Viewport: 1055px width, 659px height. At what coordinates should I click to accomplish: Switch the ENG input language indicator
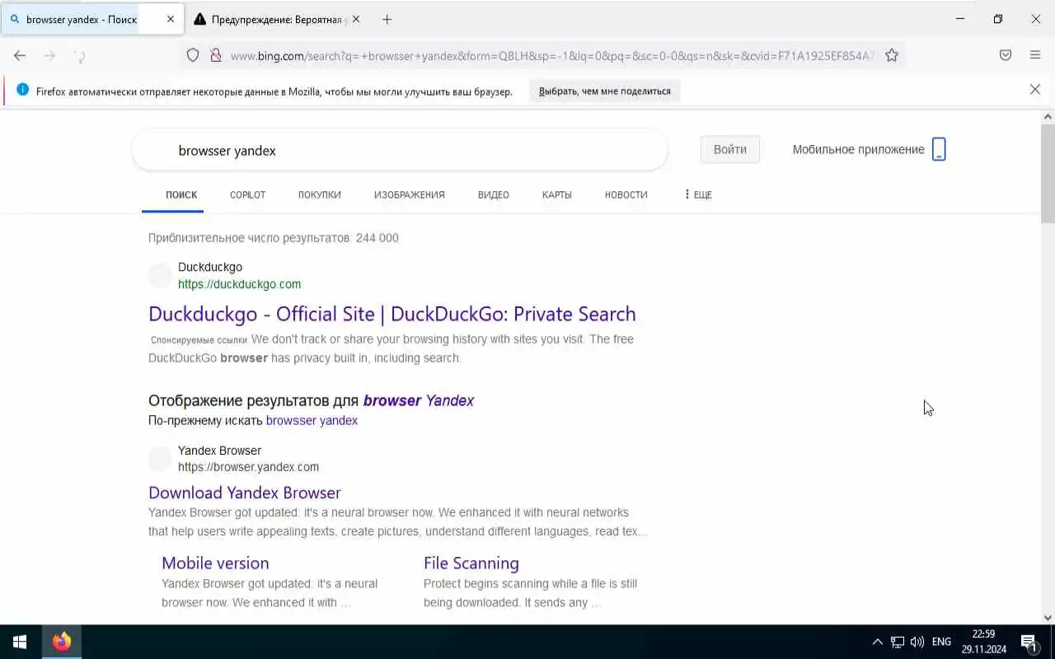point(941,642)
